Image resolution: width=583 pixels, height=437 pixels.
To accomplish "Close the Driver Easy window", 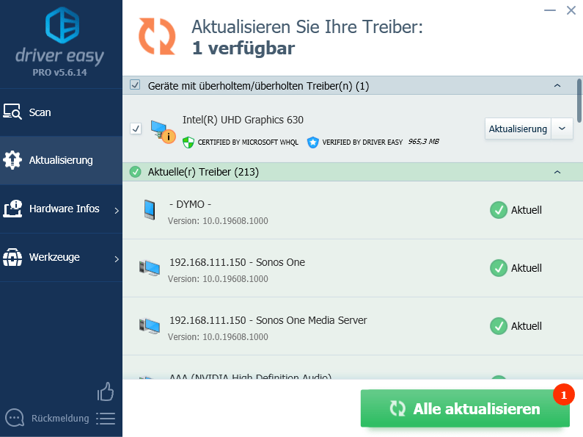I will point(571,10).
